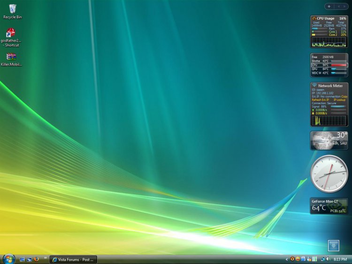352x264 pixels.
Task: Click the Core 1 usage bar
Action: [320, 32]
